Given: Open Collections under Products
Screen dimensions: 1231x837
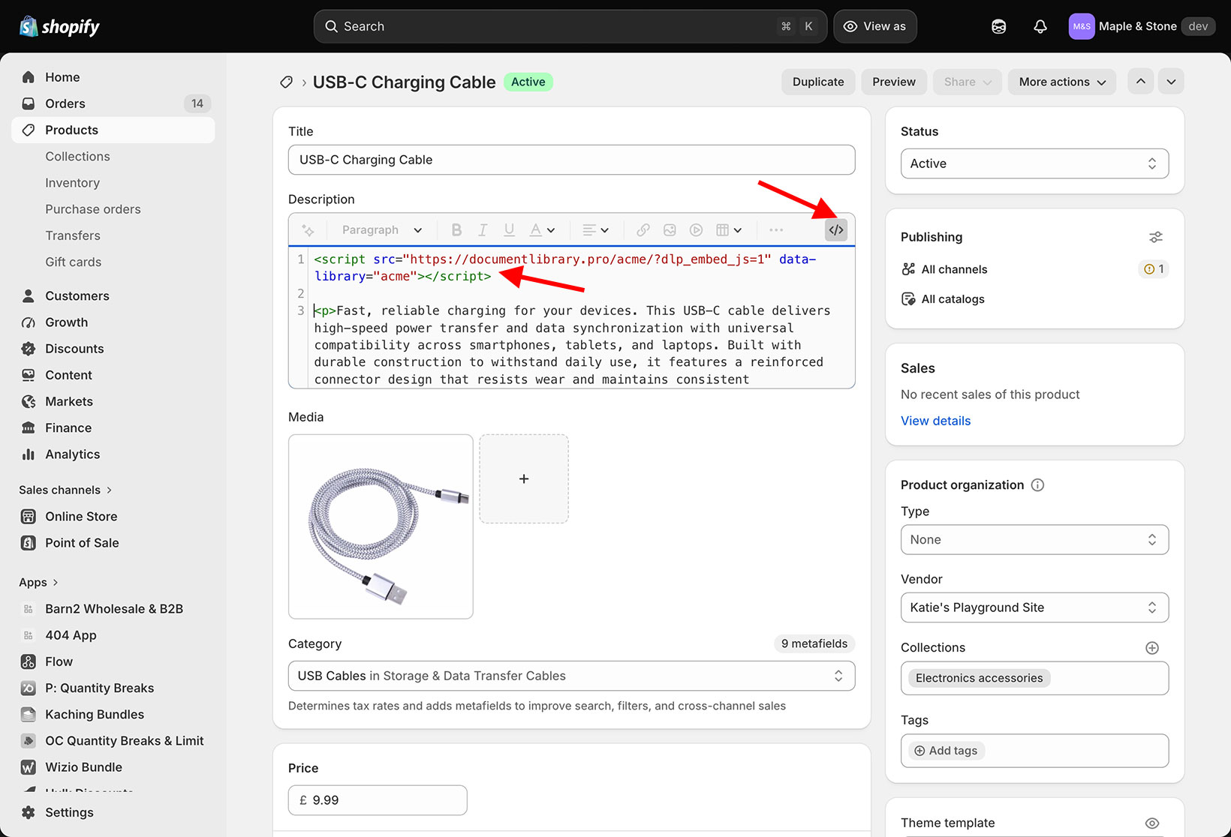Looking at the screenshot, I should pyautogui.click(x=77, y=156).
